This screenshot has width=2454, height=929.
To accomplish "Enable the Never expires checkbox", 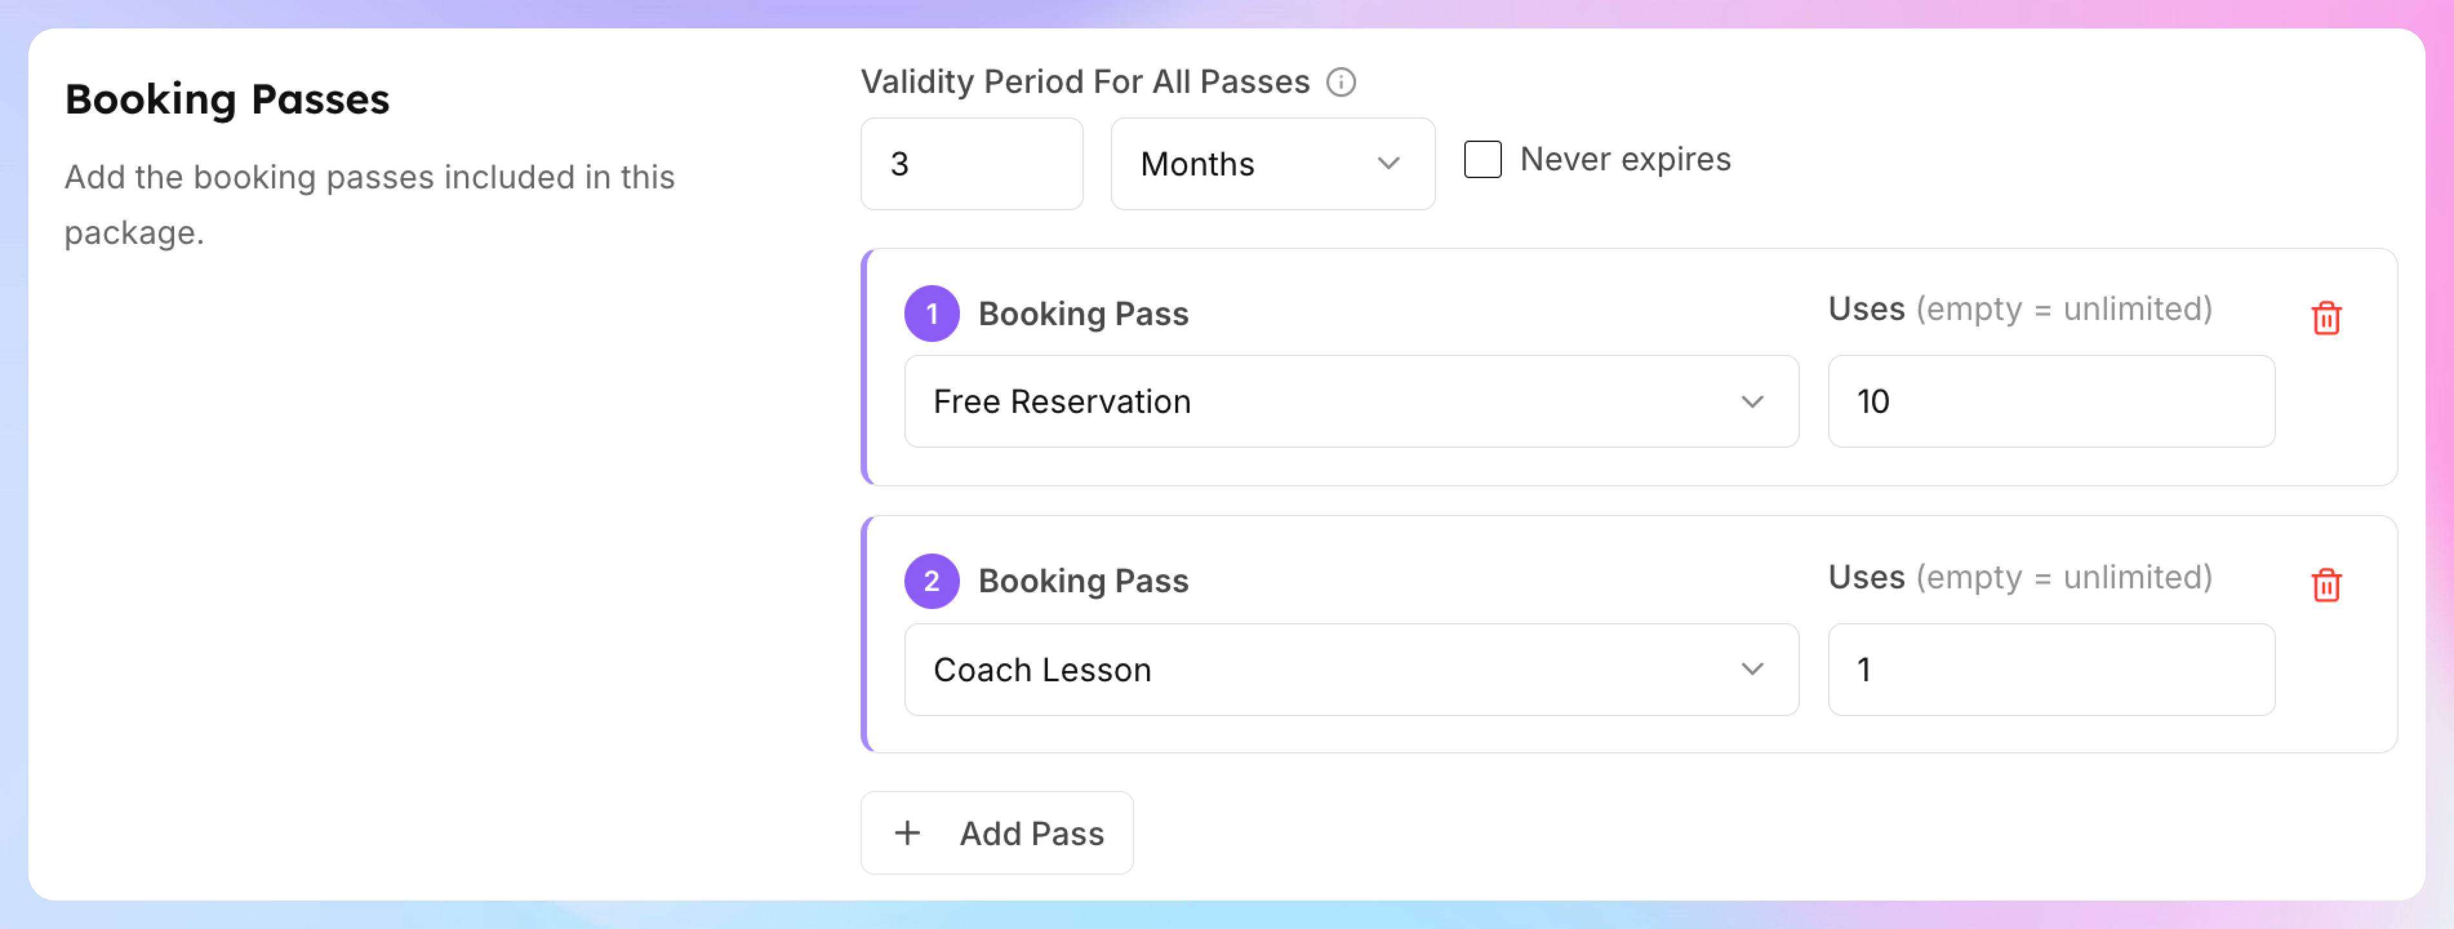I will pos(1482,160).
